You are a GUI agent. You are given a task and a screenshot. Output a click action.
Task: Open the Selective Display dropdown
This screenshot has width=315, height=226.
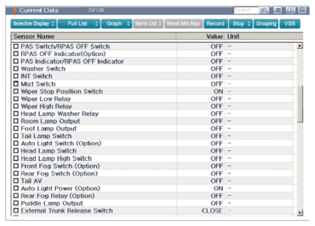(34, 24)
